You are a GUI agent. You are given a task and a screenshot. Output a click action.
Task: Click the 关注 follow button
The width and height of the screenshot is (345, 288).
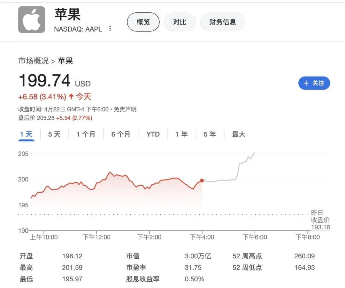314,83
